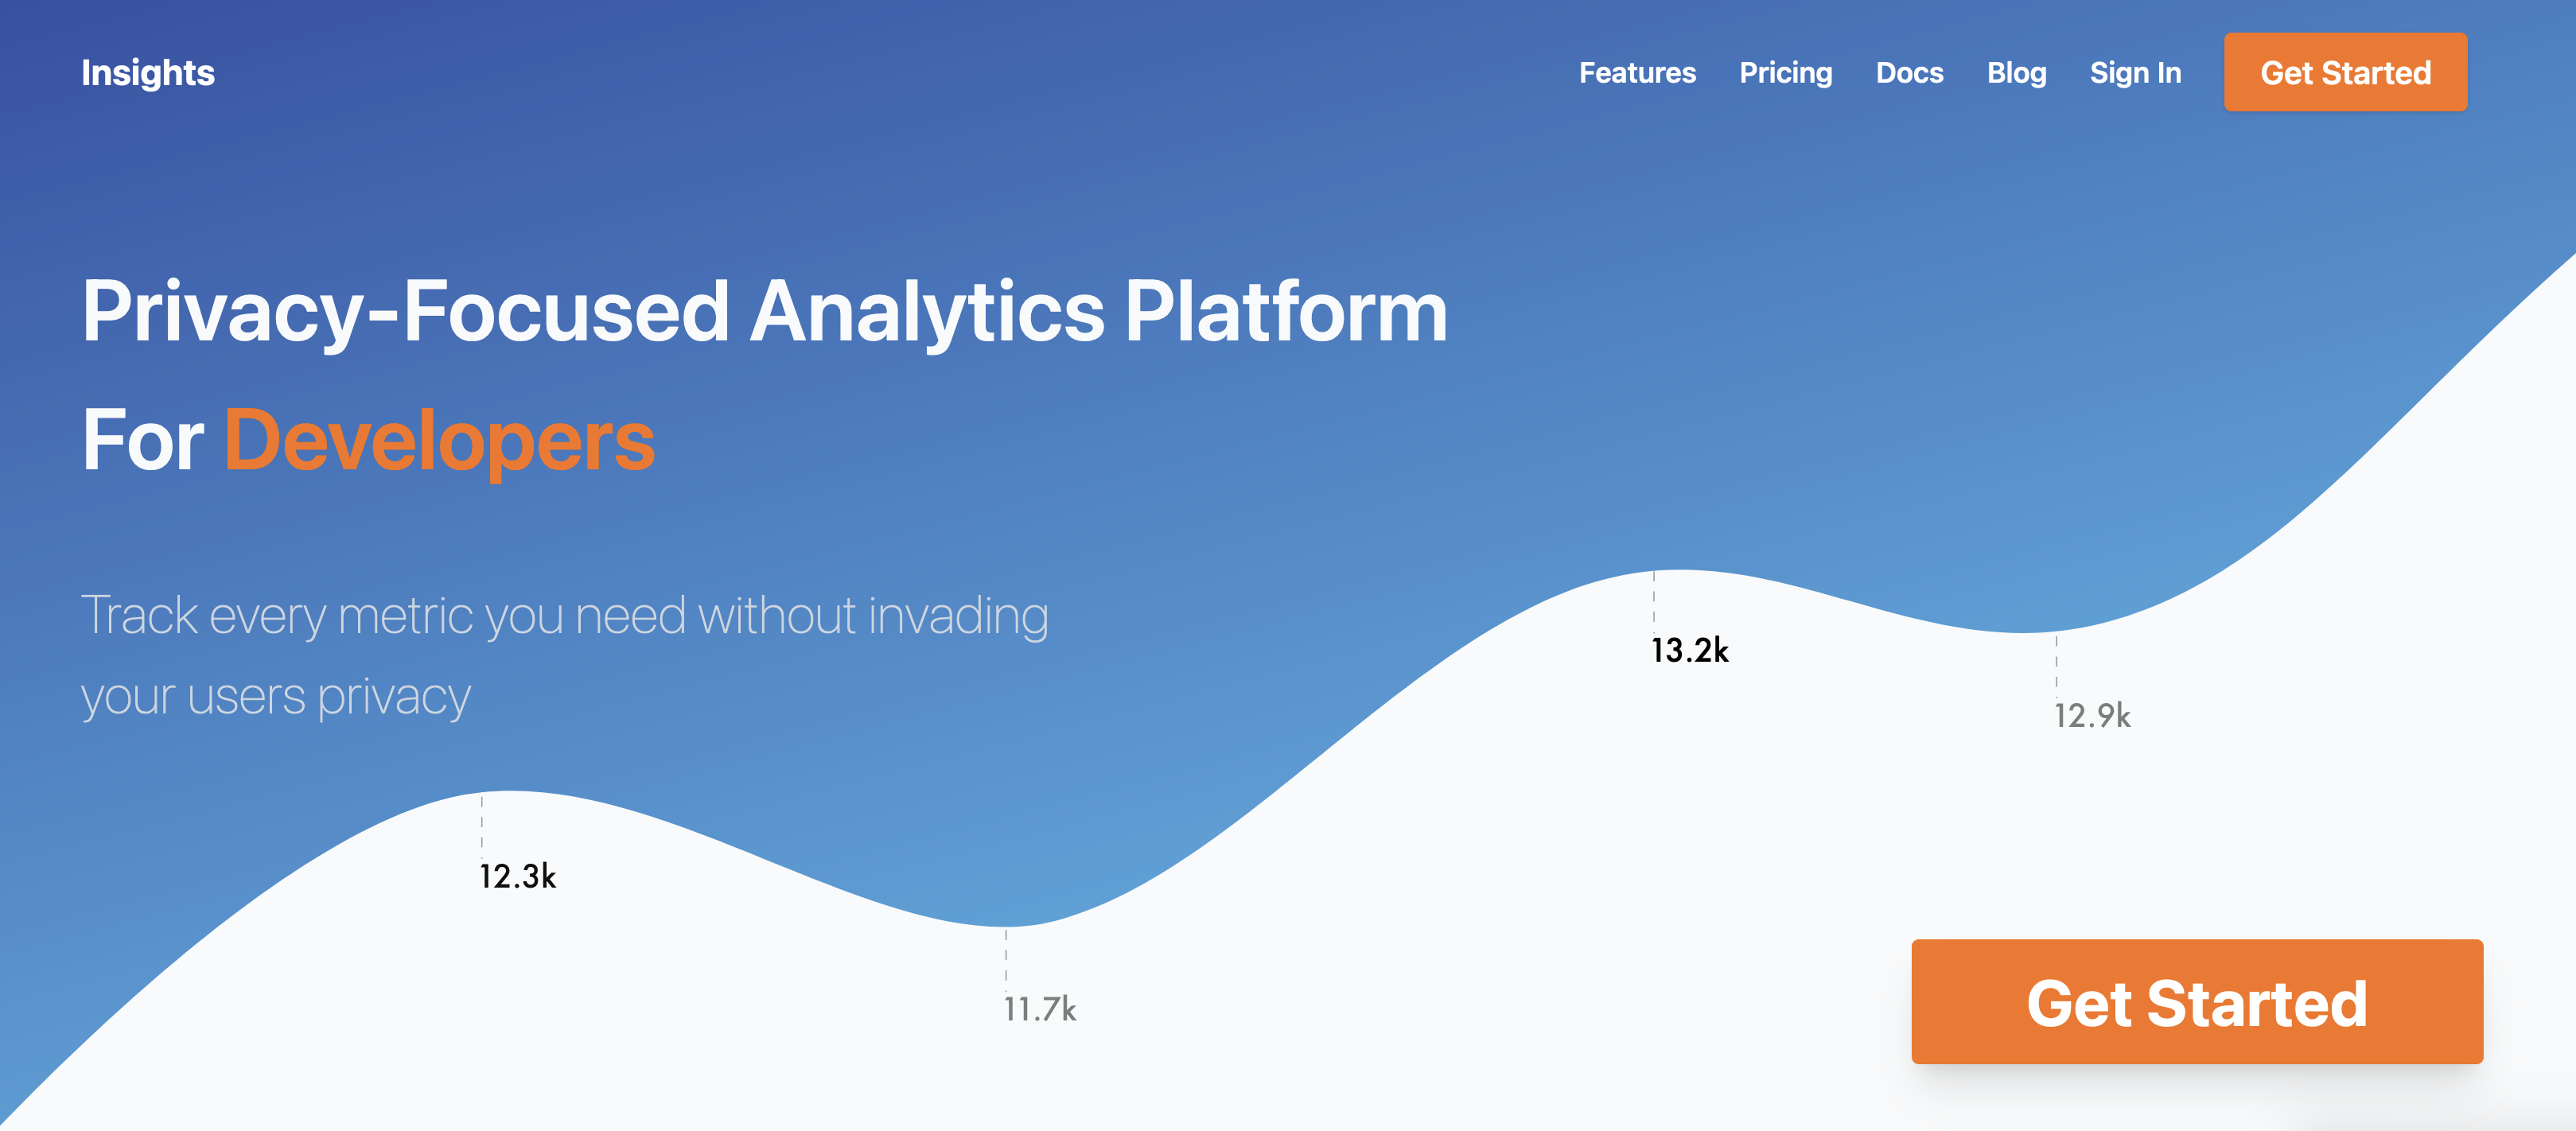This screenshot has width=2576, height=1131.
Task: Click the orange Developers word
Action: pyautogui.click(x=439, y=440)
